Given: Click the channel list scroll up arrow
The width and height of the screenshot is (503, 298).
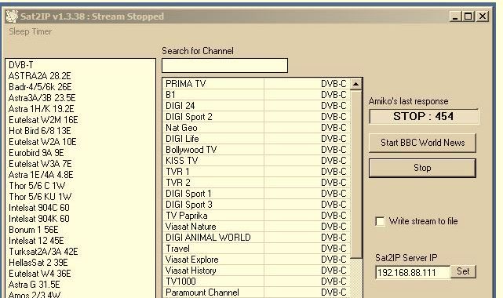Looking at the screenshot, I should coord(355,84).
